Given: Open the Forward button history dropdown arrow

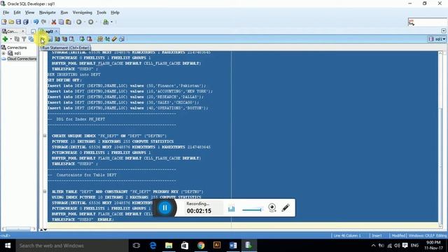Looking at the screenshot, I should coord(97,22).
